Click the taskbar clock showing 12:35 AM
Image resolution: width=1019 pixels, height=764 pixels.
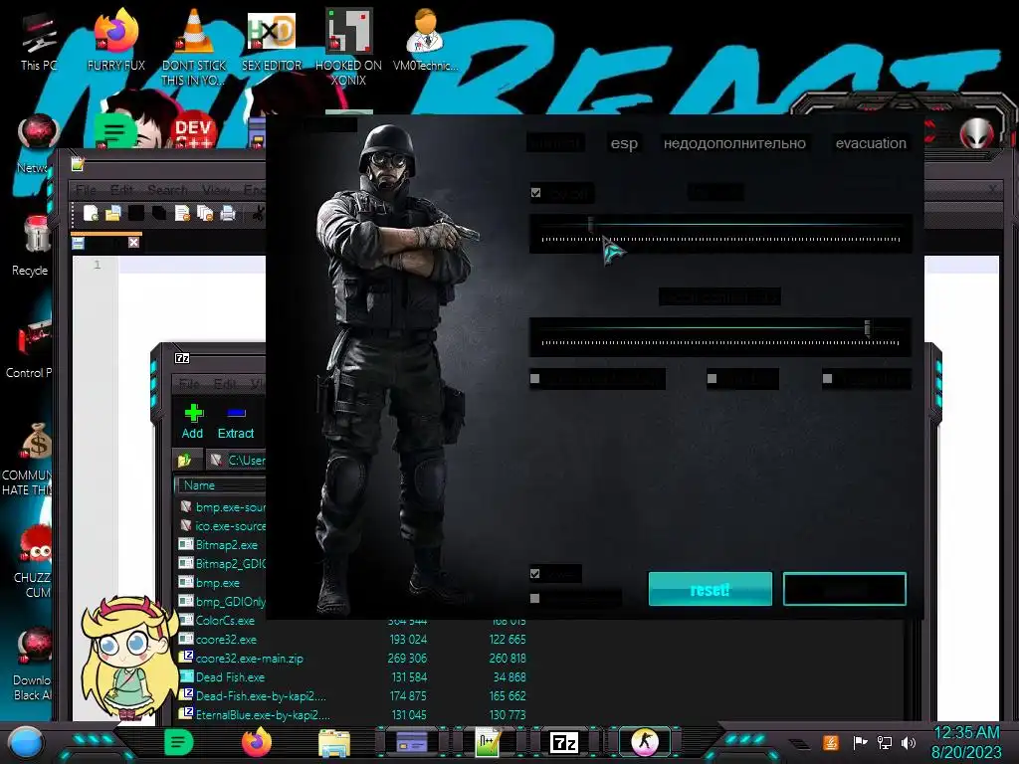click(966, 733)
